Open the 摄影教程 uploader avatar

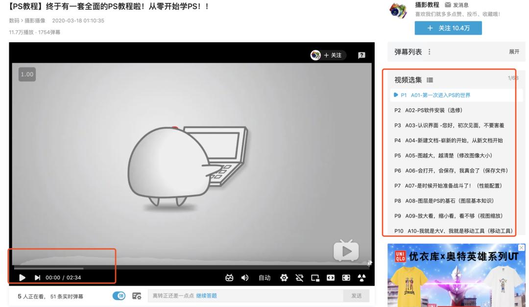coord(398,10)
